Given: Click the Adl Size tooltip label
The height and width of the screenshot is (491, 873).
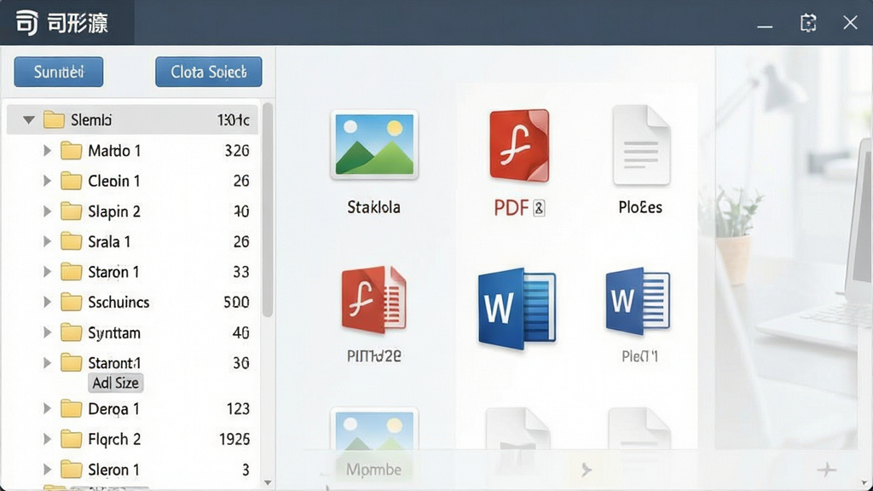Looking at the screenshot, I should tap(115, 383).
